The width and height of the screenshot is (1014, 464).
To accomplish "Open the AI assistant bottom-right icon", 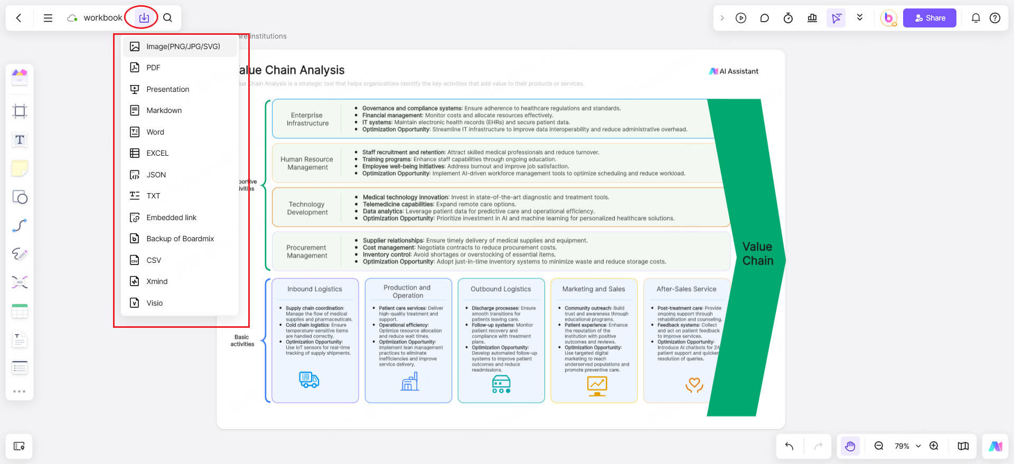I will (996, 446).
